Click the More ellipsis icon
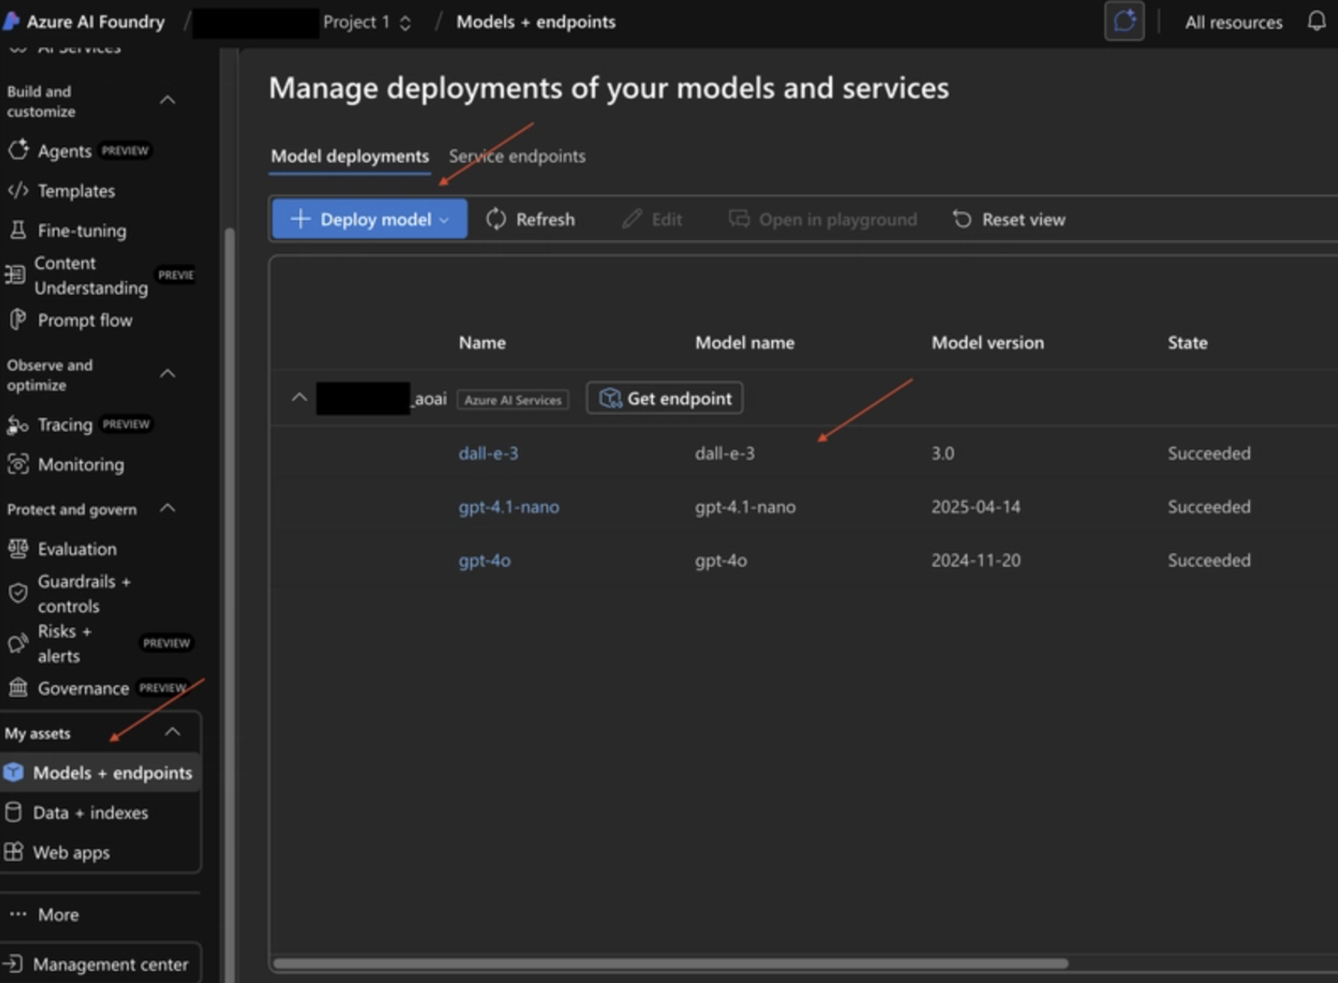 tap(18, 913)
